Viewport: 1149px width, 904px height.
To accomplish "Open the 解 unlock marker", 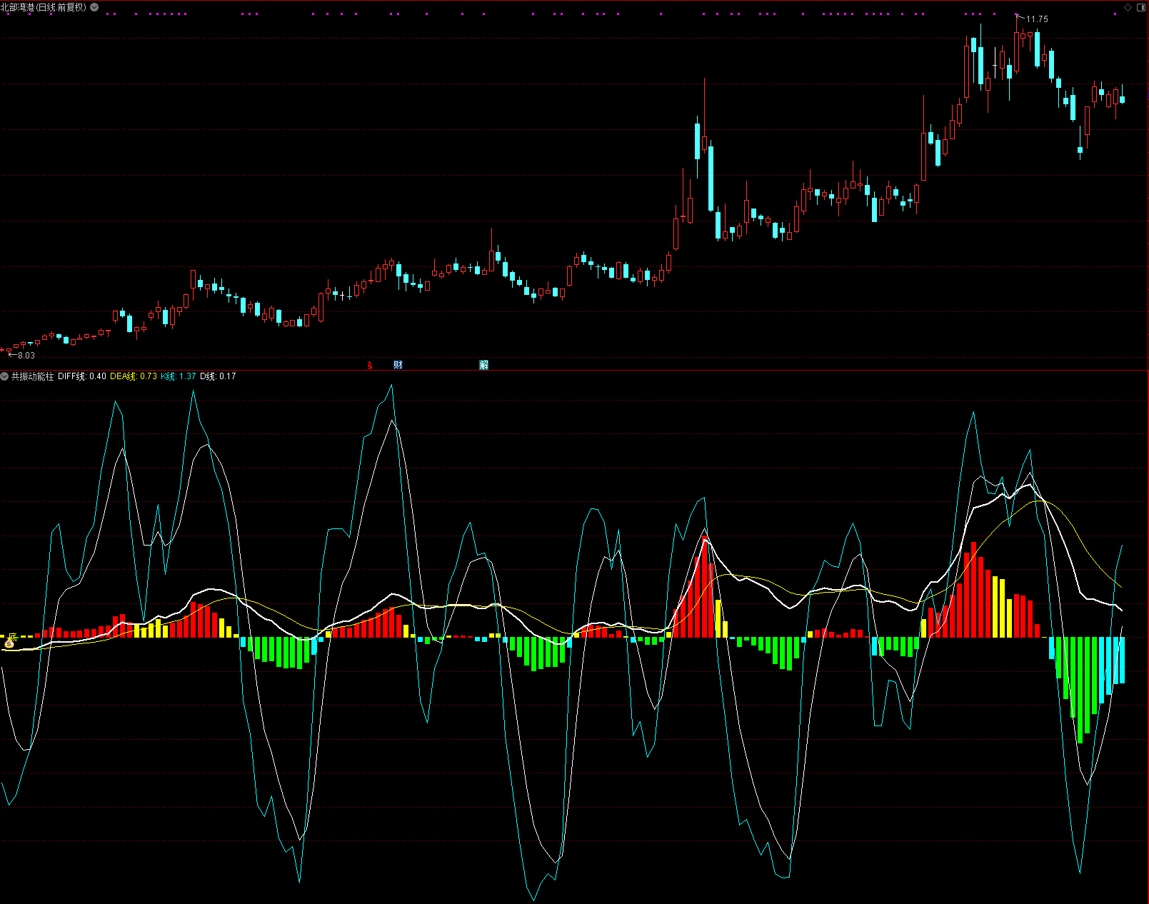I will click(484, 365).
